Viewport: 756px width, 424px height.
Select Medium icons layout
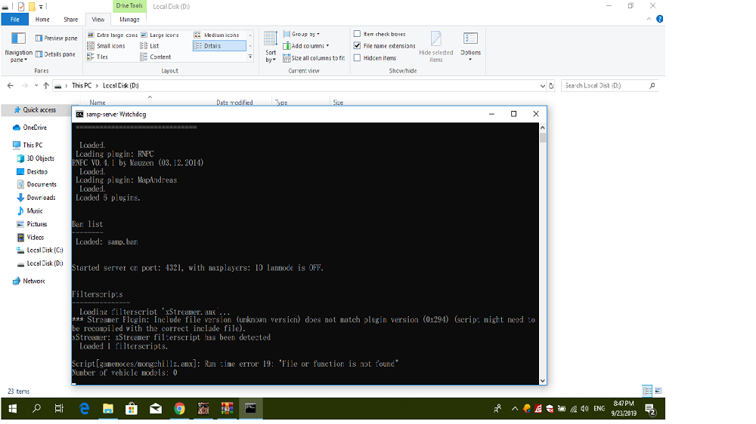pos(216,35)
